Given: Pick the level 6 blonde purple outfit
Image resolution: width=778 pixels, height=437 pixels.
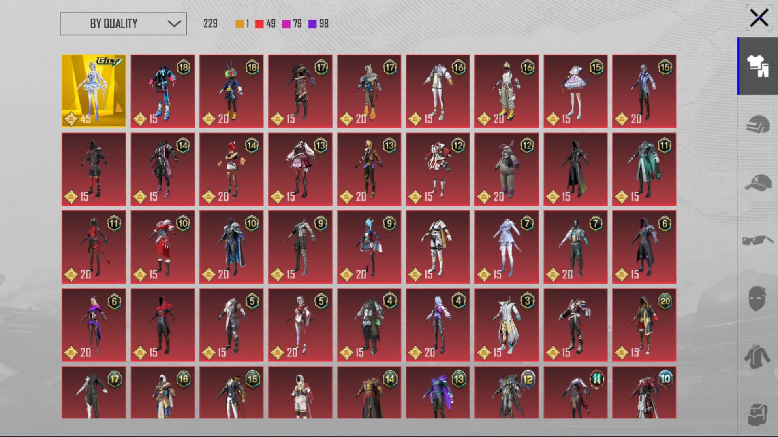Looking at the screenshot, I should (94, 325).
